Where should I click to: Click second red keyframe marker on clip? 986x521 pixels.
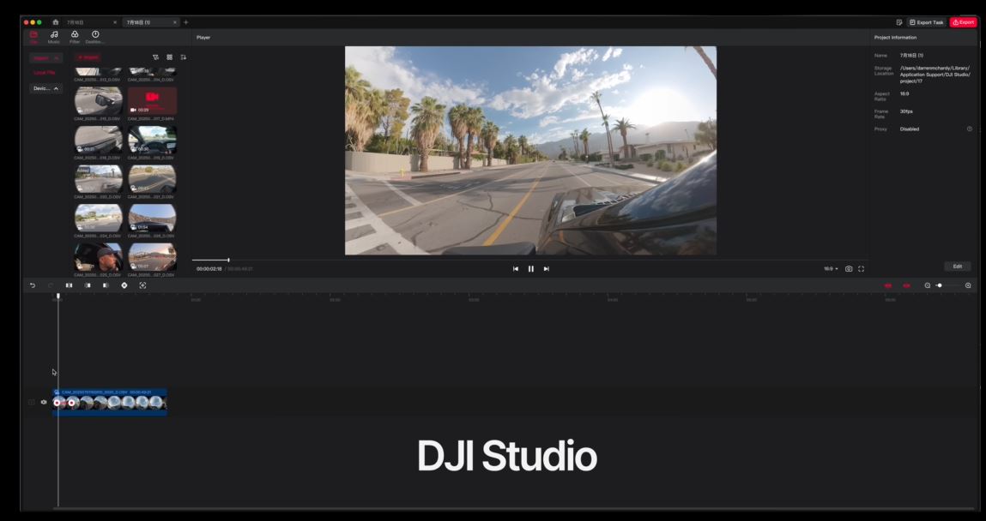pos(72,403)
